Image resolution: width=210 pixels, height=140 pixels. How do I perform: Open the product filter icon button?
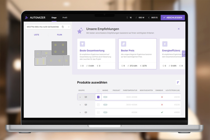click(178, 82)
